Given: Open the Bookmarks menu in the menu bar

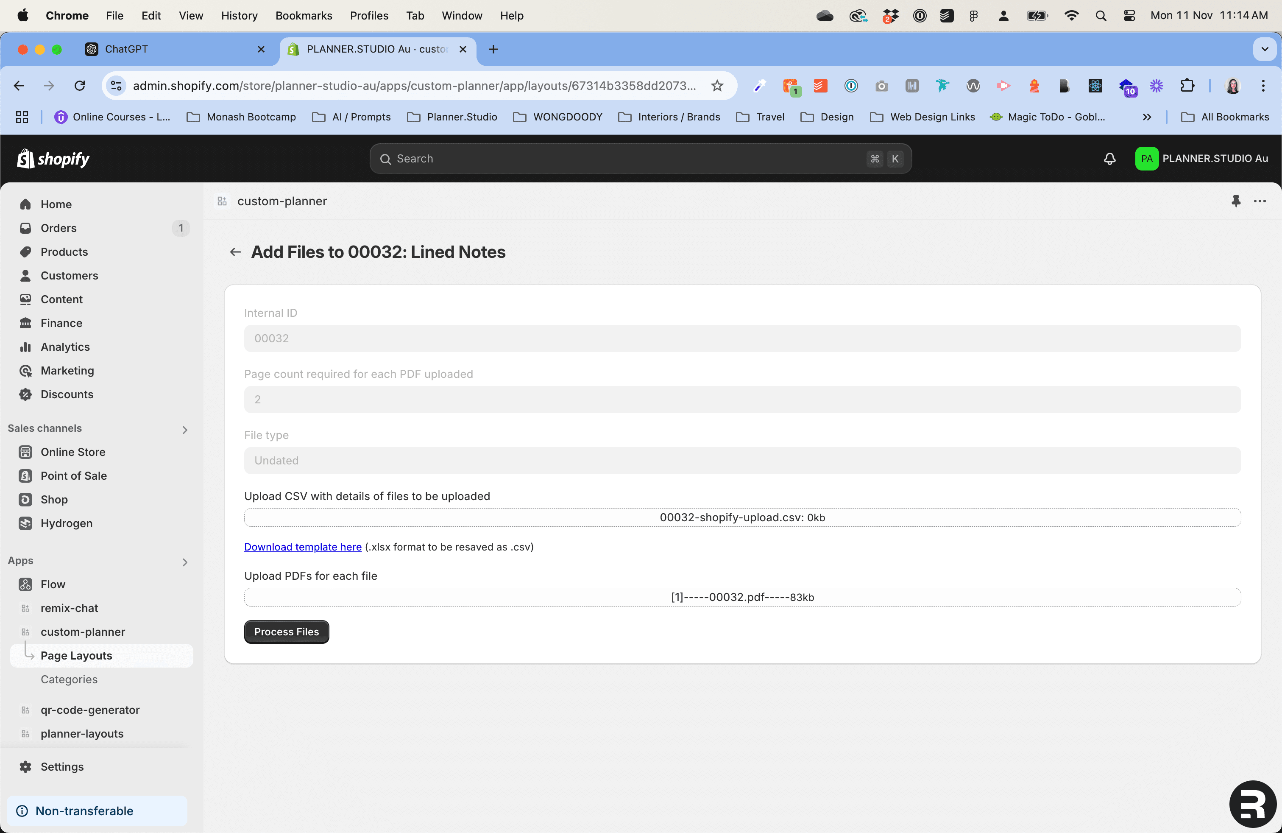Looking at the screenshot, I should pos(303,16).
